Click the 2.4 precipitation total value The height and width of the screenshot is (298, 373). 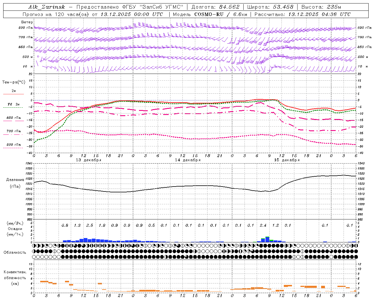[263, 225]
